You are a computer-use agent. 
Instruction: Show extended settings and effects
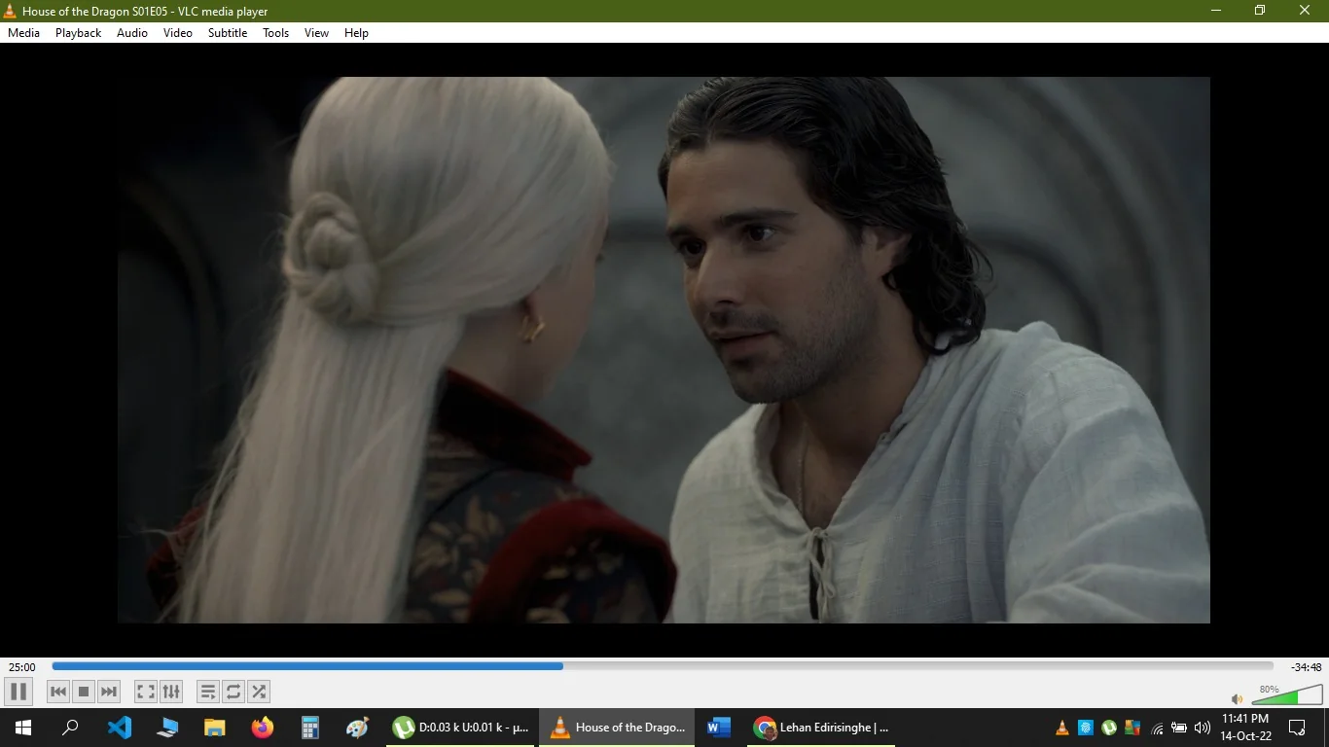(x=171, y=692)
